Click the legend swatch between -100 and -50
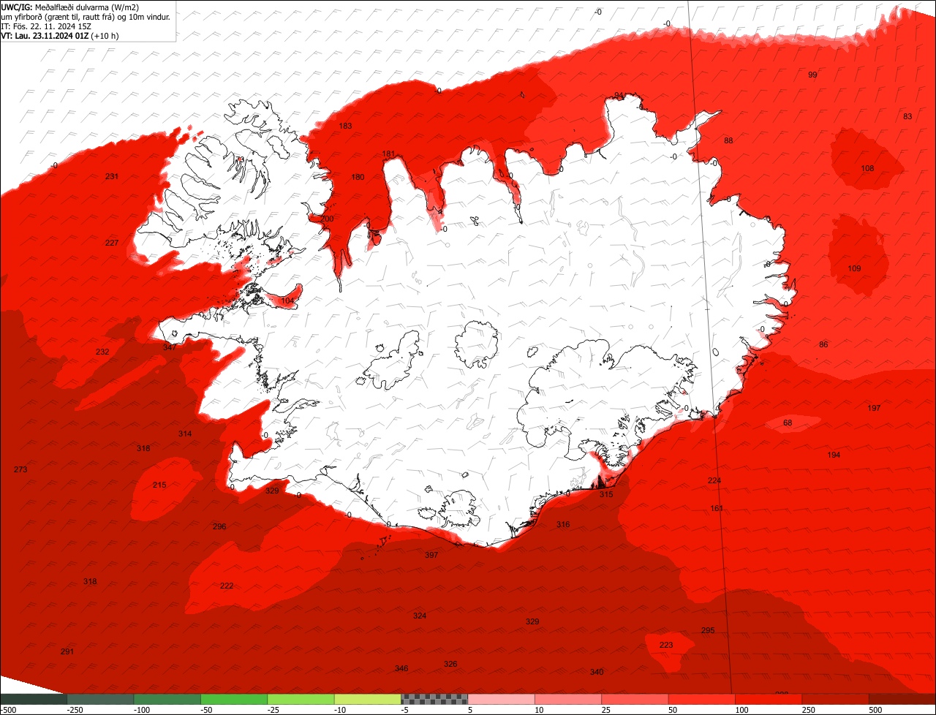 [167, 699]
